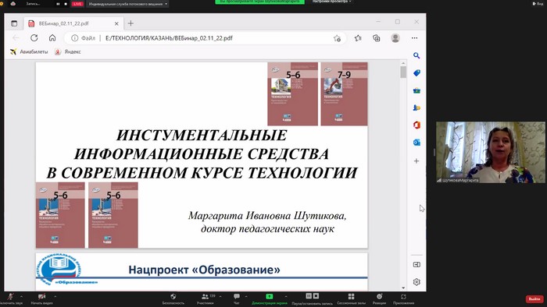Open Яндекс bookmark

coord(68,51)
